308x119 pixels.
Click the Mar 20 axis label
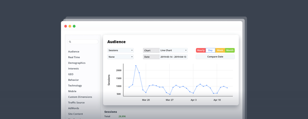click(146, 100)
